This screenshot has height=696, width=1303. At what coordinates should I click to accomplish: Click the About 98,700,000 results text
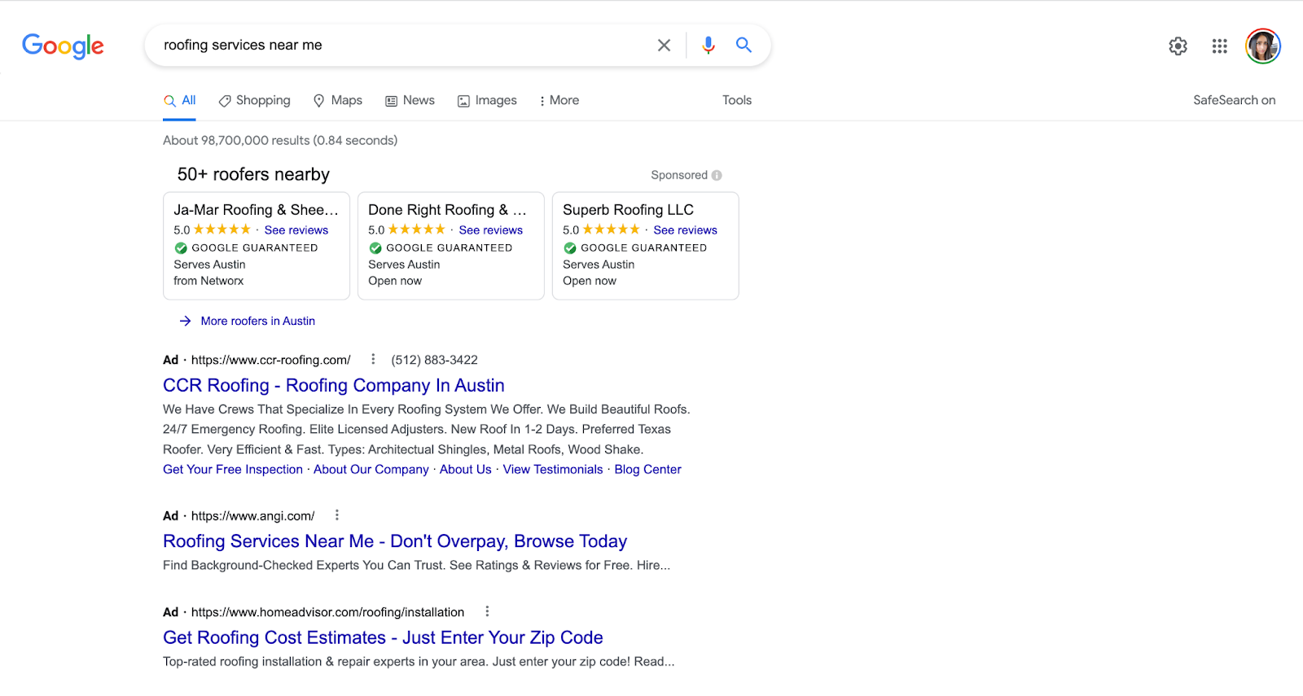280,140
